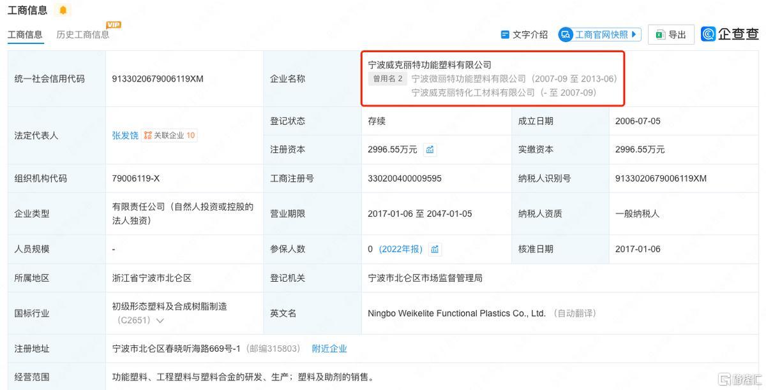This screenshot has width=766, height=390.
Task: Click the chart icon beside 注册资本 2996.55万元
Action: pyautogui.click(x=430, y=150)
